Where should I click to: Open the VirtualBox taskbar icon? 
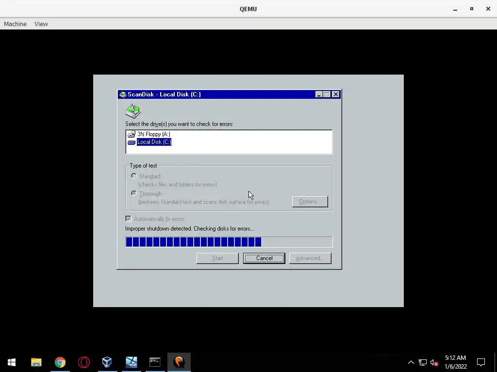107,362
